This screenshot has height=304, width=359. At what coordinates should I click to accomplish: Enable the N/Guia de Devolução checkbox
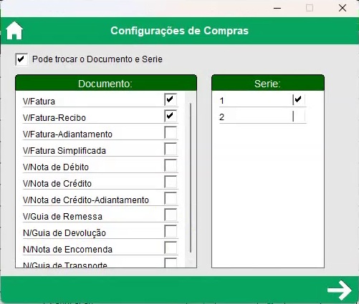coord(171,231)
